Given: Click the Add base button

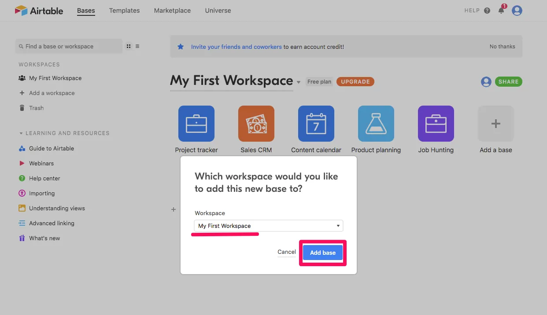Looking at the screenshot, I should (323, 253).
